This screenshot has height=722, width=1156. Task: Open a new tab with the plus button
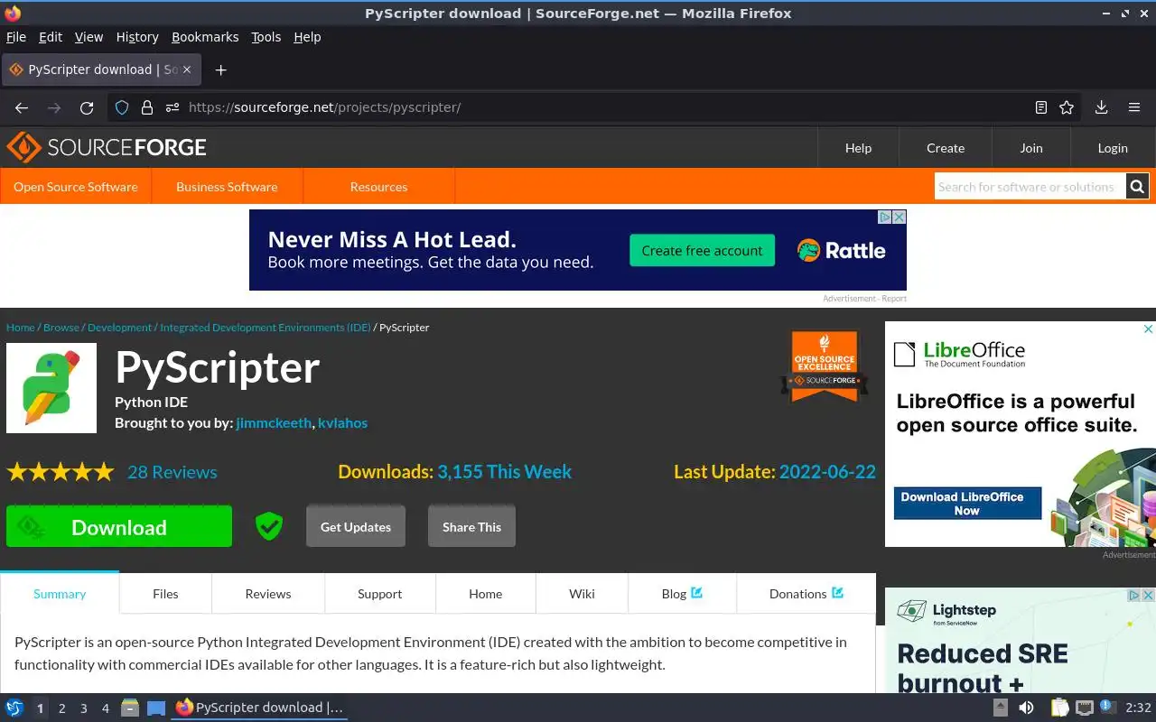pos(220,69)
